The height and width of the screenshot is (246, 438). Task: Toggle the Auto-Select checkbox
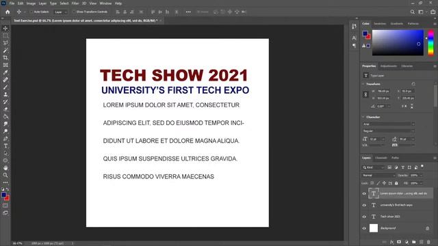pos(31,12)
